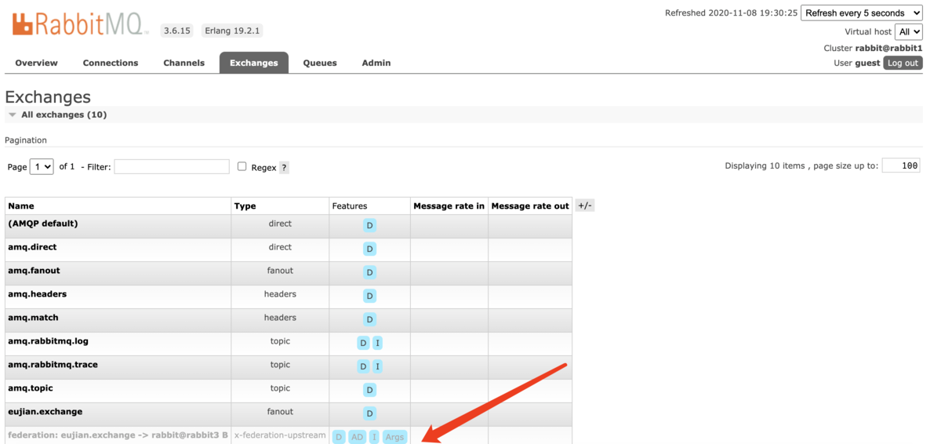Click the 3.6.15 version label

(177, 31)
